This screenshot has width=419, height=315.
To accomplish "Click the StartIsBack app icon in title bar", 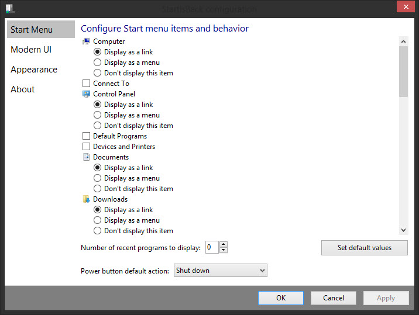I will (x=10, y=8).
